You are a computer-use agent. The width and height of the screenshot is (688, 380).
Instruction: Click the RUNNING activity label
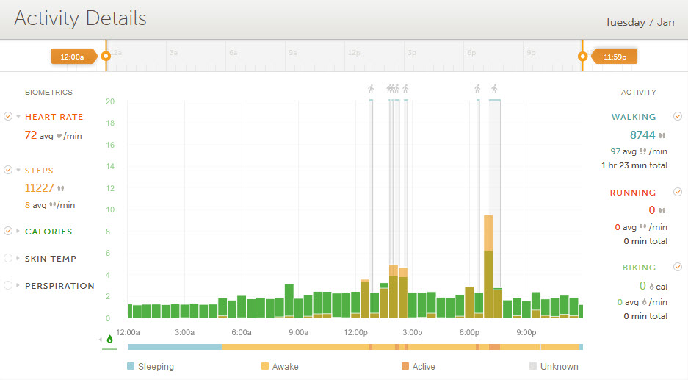[x=633, y=193]
